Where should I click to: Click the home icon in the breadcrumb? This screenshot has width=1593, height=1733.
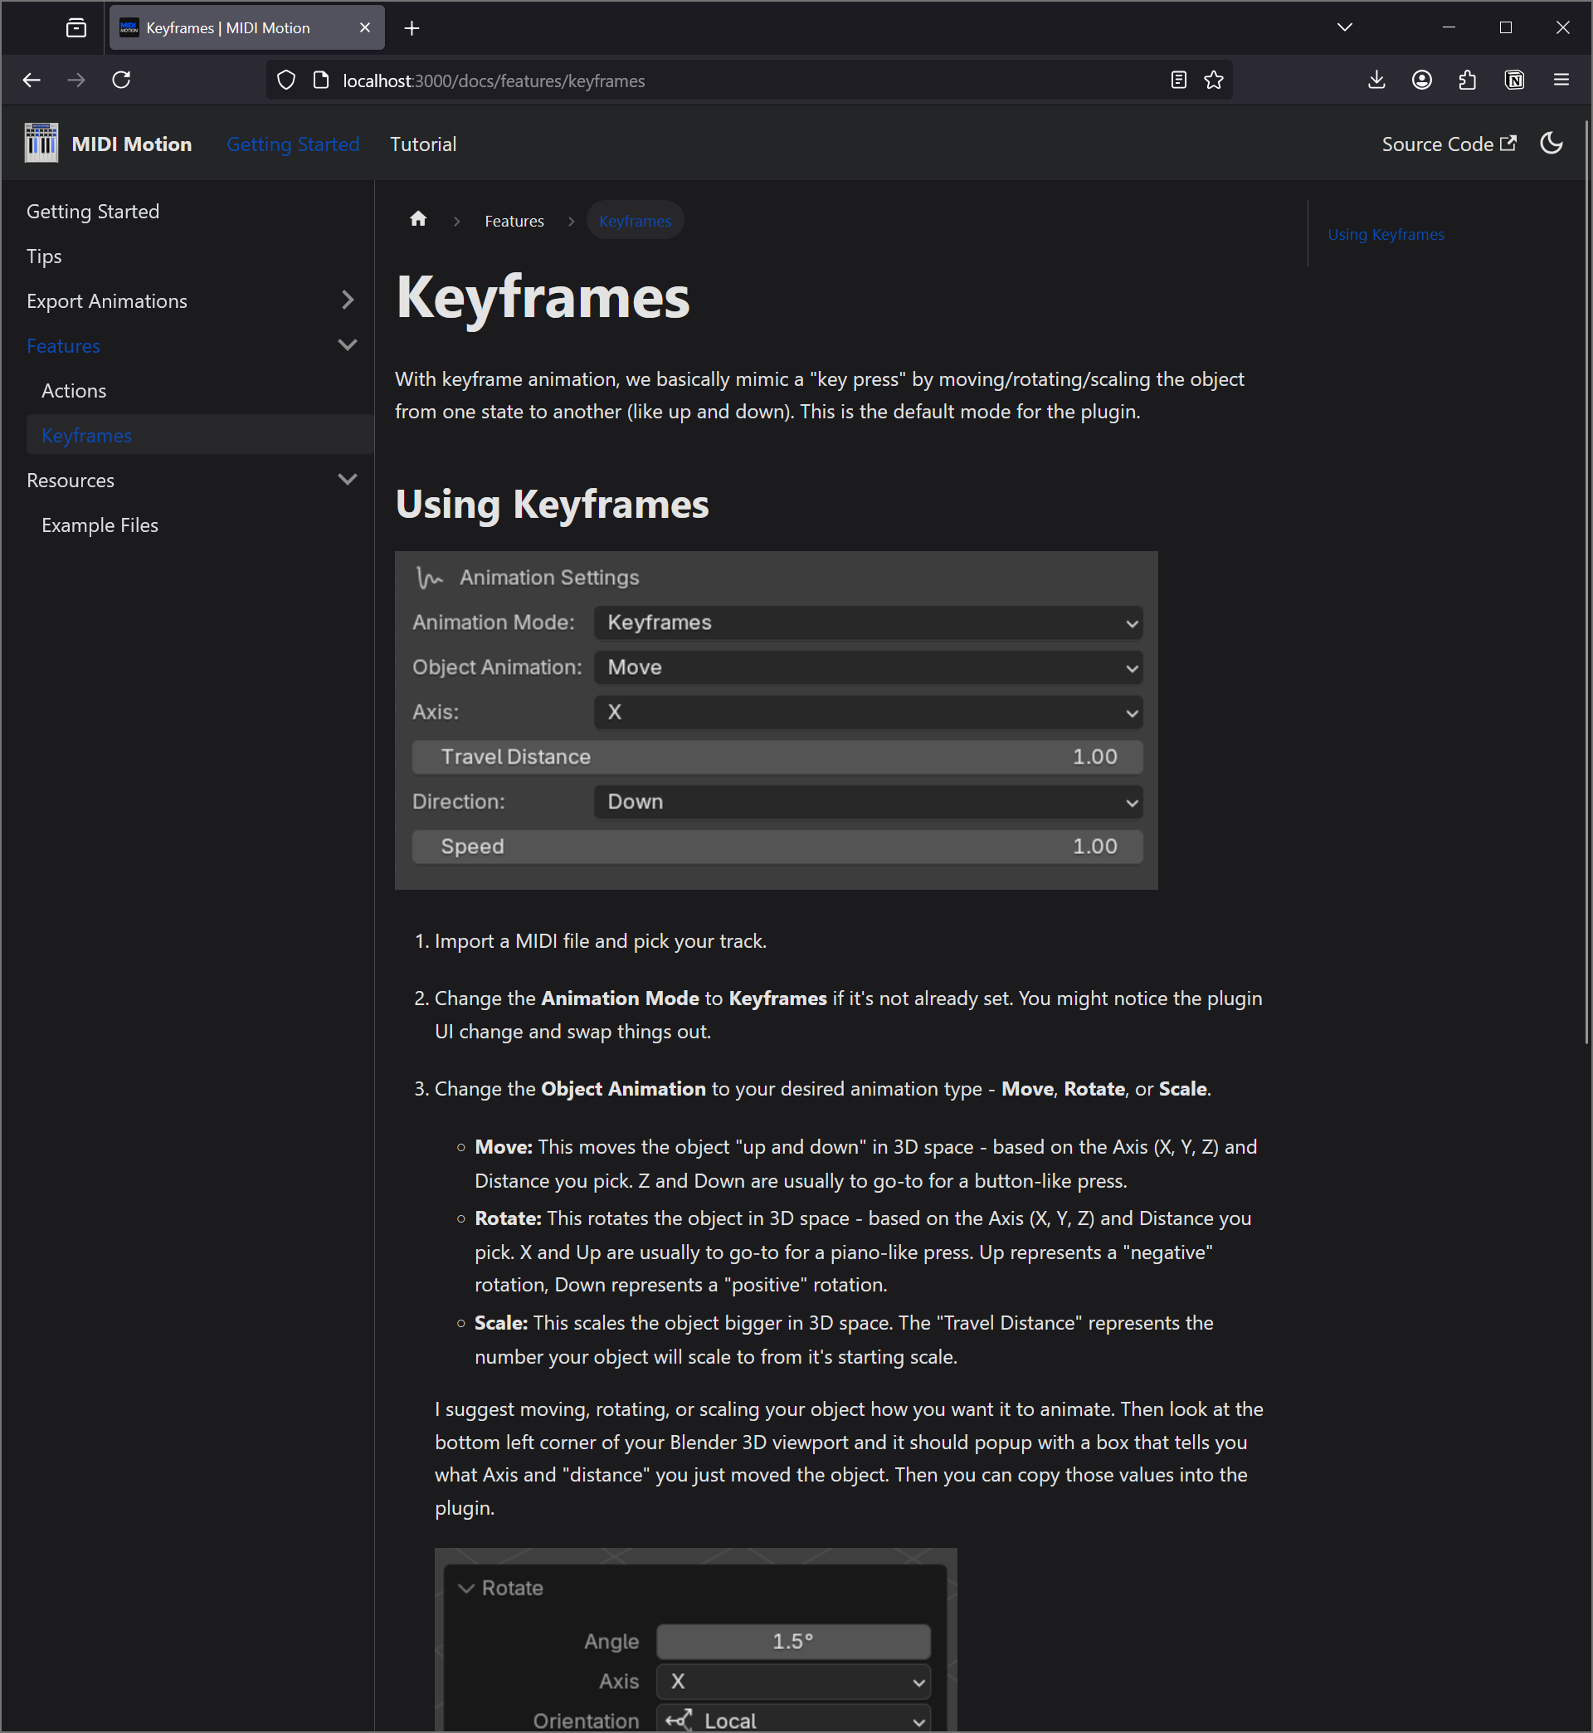pyautogui.click(x=418, y=220)
